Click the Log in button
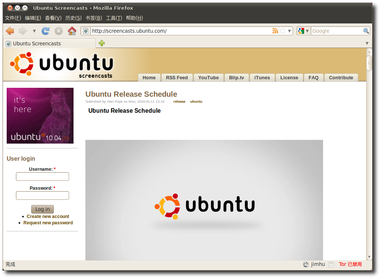Viewport: 381px width, 279px height. [x=43, y=209]
